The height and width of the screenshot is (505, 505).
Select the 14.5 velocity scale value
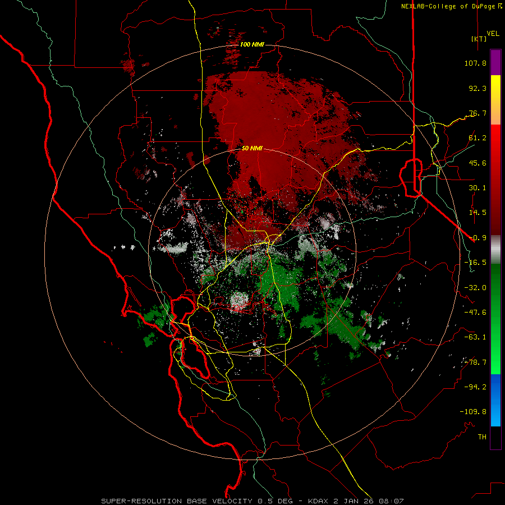click(478, 213)
